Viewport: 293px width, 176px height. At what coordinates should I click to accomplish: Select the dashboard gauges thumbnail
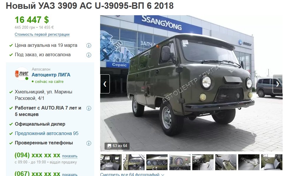pos(157,162)
